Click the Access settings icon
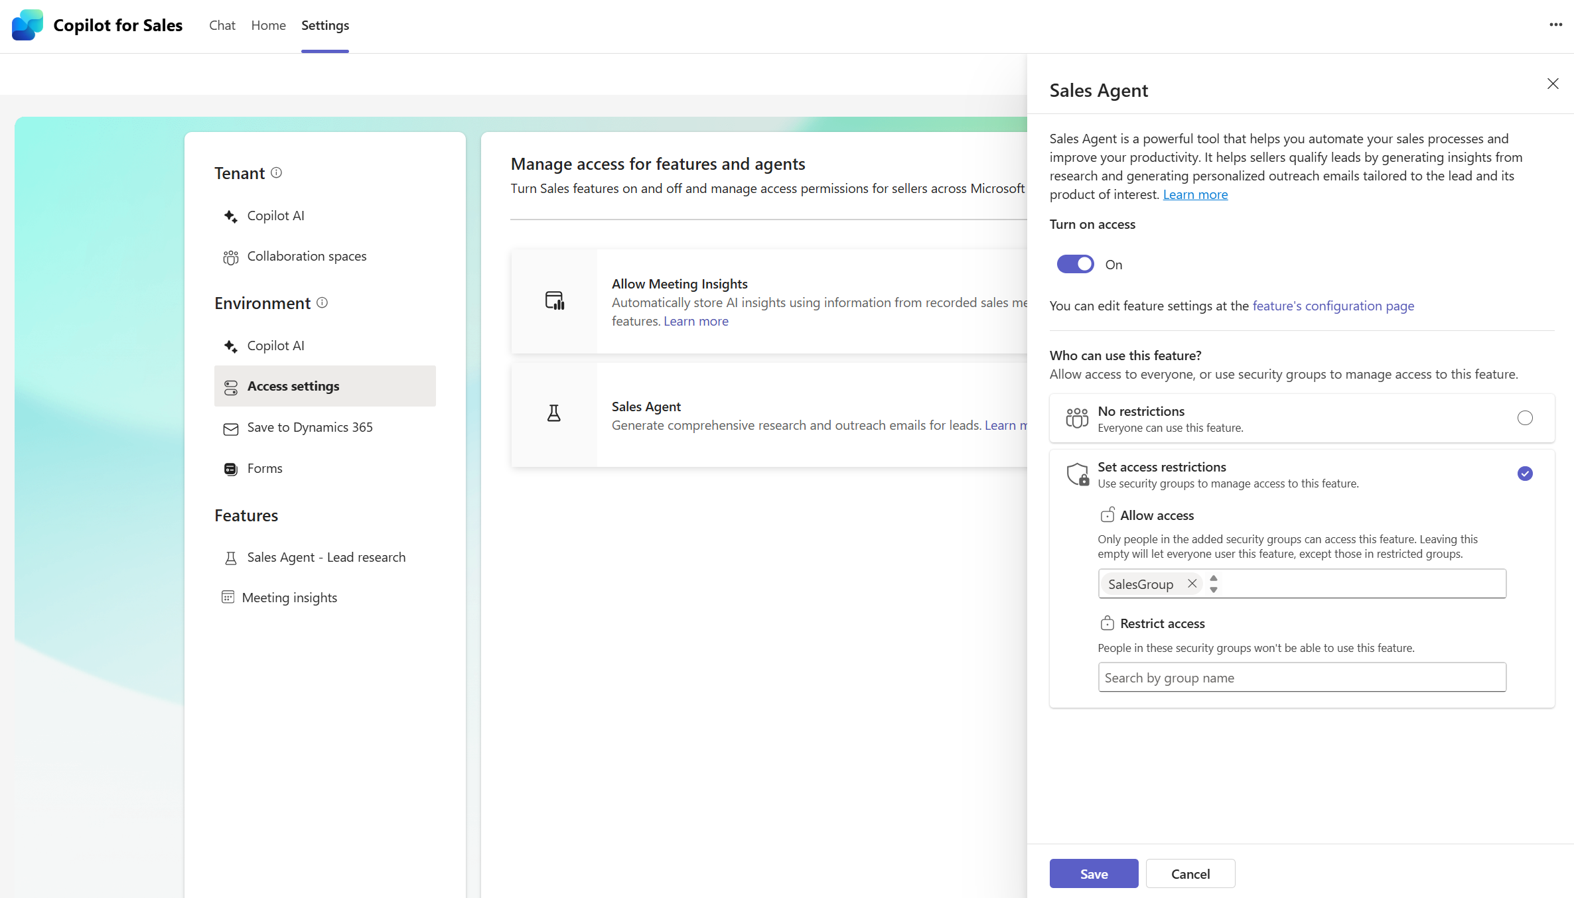This screenshot has height=898, width=1574. (x=230, y=386)
